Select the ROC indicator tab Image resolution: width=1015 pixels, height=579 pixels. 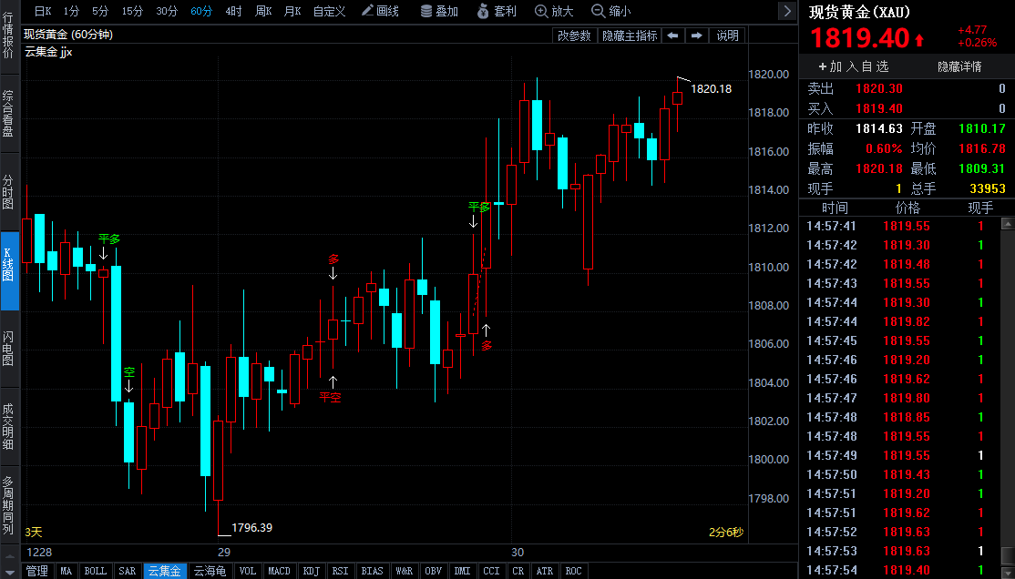tap(573, 571)
